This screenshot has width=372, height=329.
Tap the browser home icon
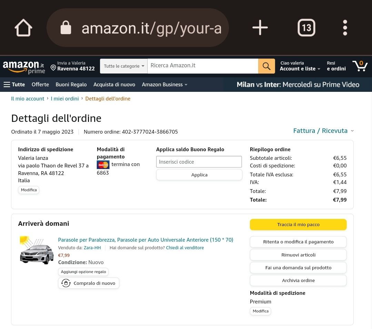pos(23,28)
